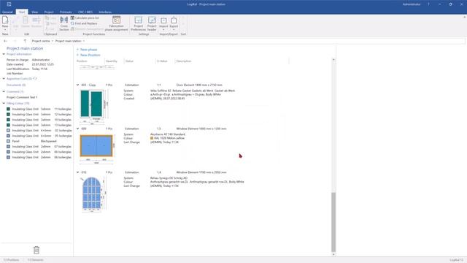Select the window thumbnail of position 009

(x=97, y=149)
